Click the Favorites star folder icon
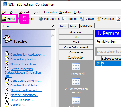 (98, 19)
